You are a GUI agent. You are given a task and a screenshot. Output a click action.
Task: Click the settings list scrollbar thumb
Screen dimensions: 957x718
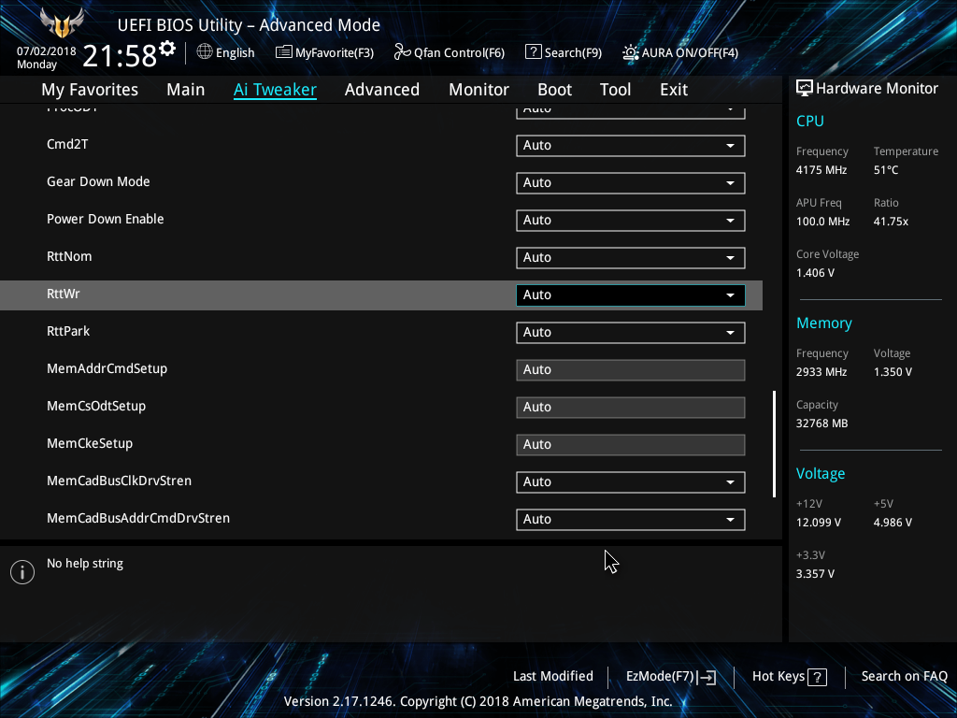point(774,444)
